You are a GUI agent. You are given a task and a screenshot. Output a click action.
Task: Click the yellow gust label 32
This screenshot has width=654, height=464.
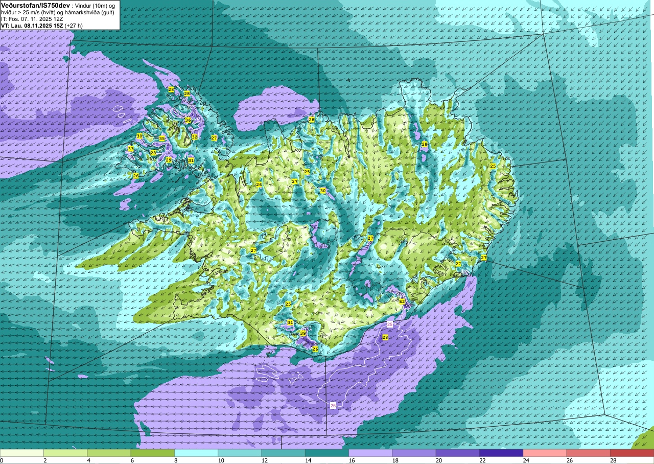[x=195, y=136]
